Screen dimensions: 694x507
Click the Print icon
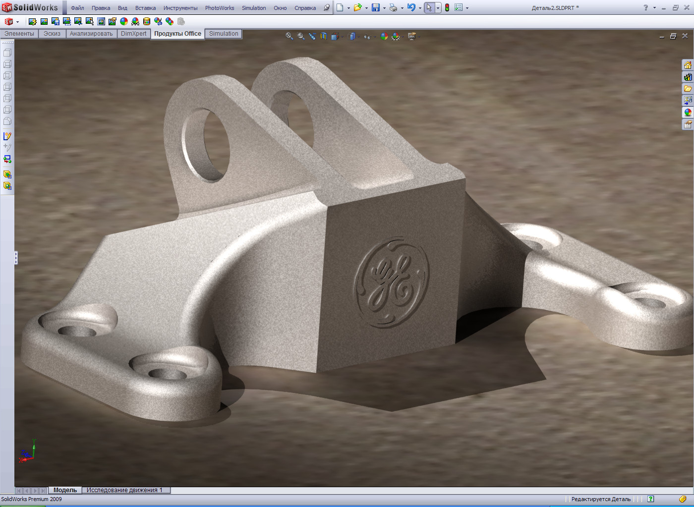click(393, 7)
